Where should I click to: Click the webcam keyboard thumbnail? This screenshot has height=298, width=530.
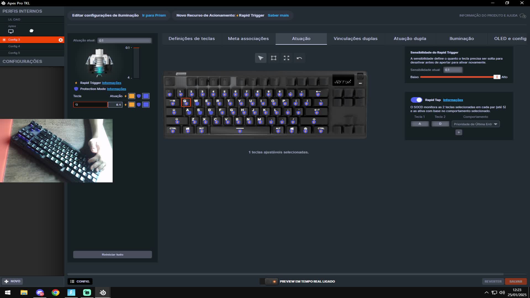pyautogui.click(x=56, y=151)
